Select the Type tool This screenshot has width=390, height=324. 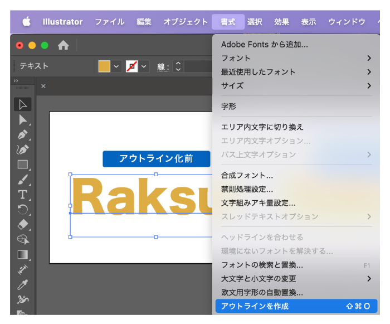tap(23, 195)
